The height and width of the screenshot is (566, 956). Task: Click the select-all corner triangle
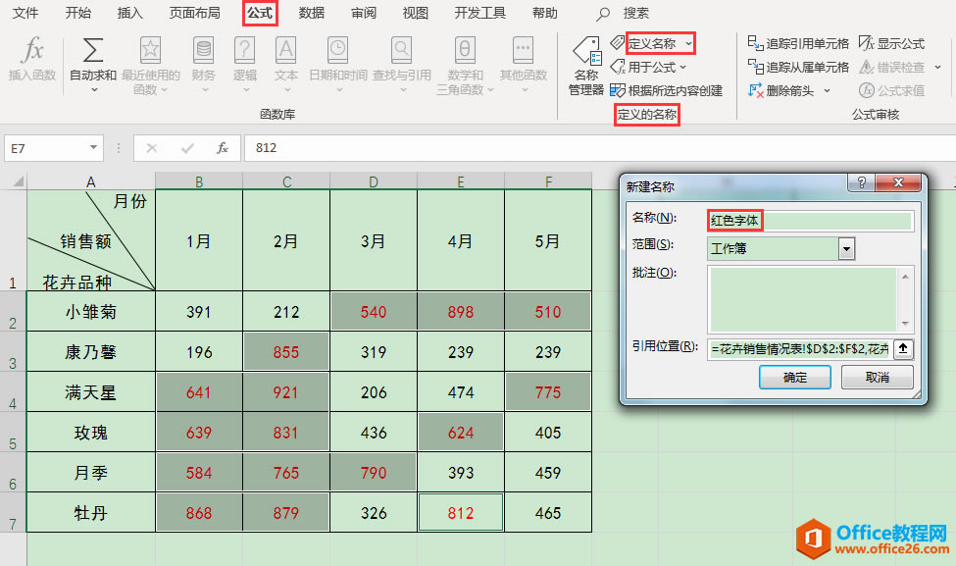point(19,181)
